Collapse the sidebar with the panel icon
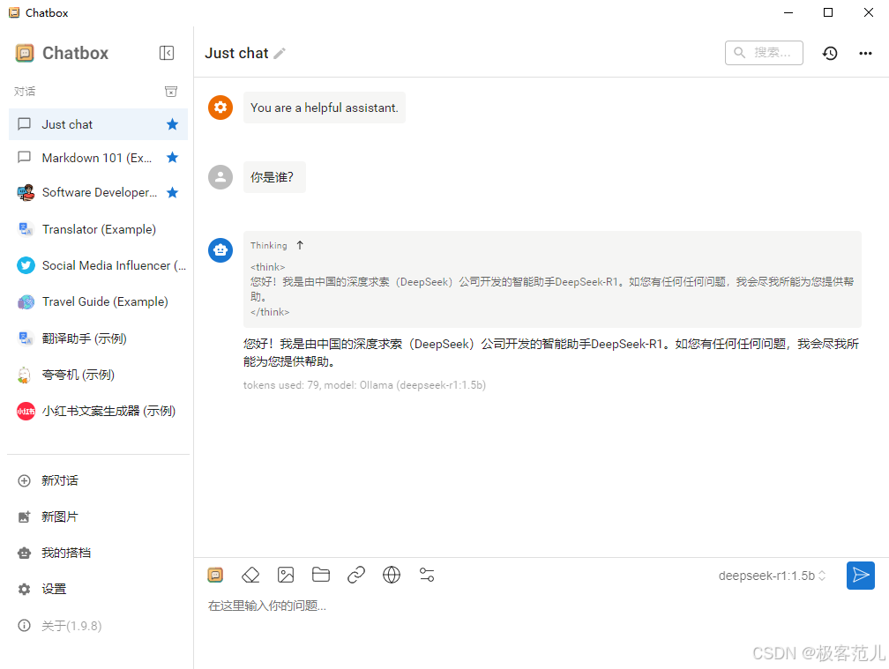The width and height of the screenshot is (889, 669). coord(166,53)
